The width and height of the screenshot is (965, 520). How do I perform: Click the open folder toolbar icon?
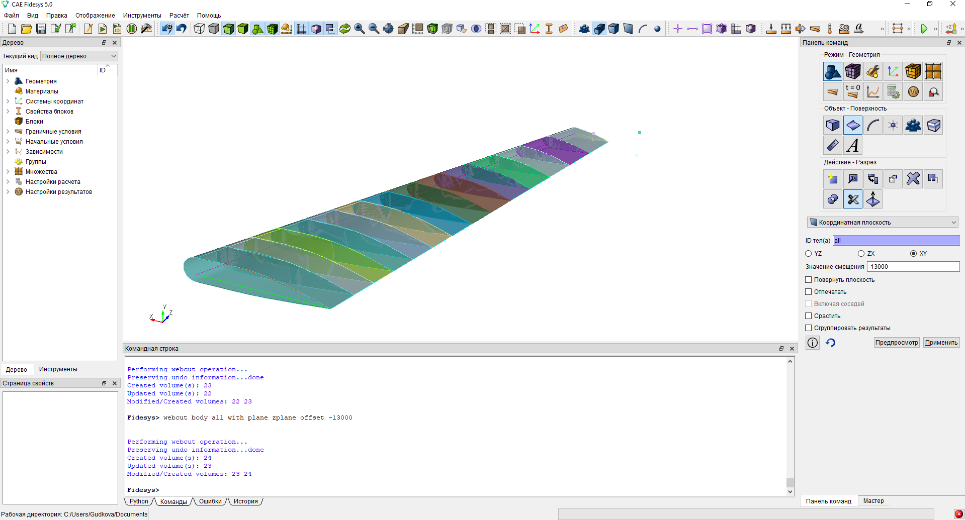[x=27, y=29]
